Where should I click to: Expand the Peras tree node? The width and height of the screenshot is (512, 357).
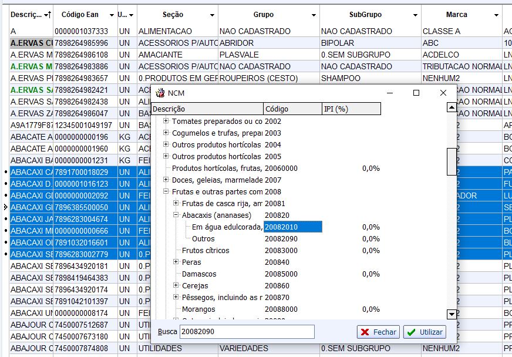[176, 262]
